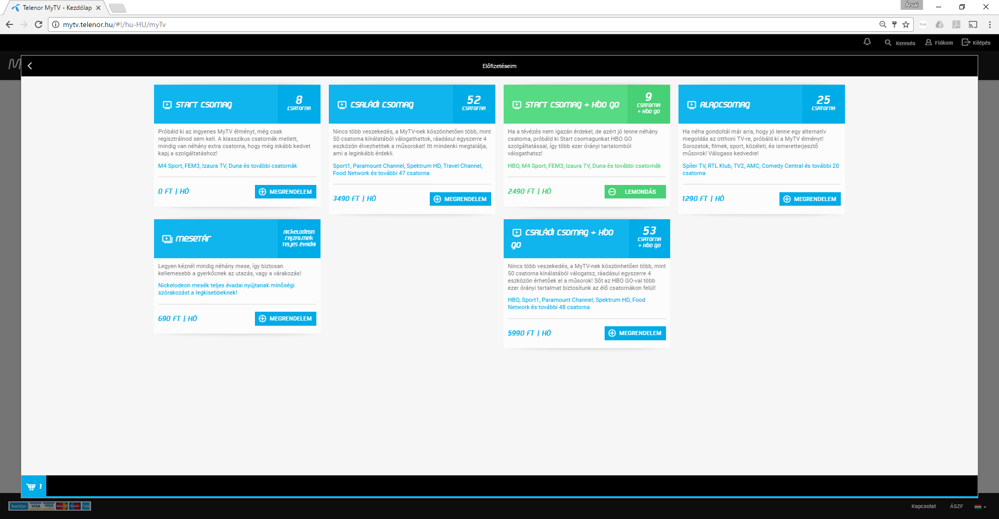Click the green Start csomag + HBO GO header
This screenshot has height=519, width=999.
pos(587,104)
